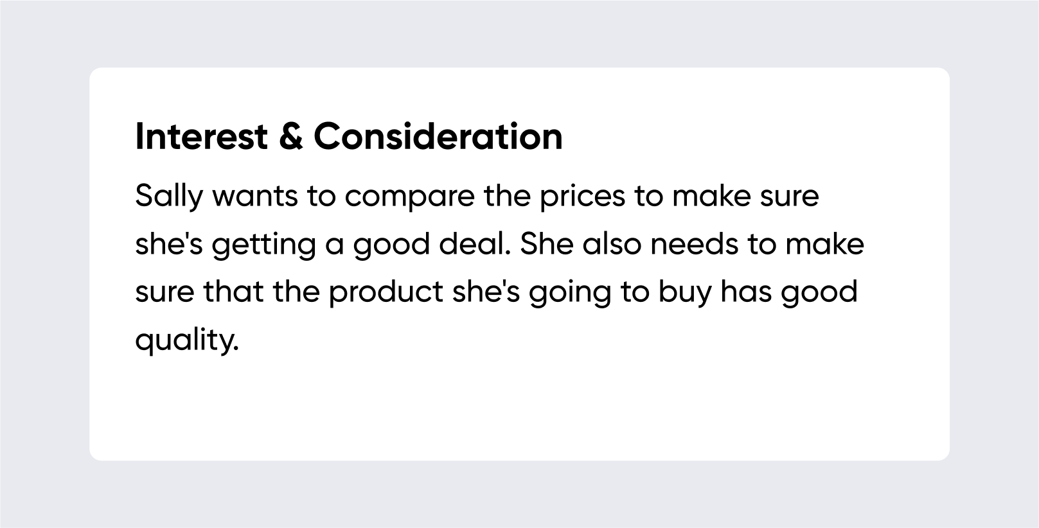Click the final word "quality."
1039x528 pixels.
[186, 340]
